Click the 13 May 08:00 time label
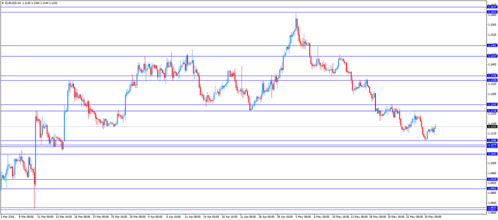Viewport: 498px width, 220px height. point(359,217)
